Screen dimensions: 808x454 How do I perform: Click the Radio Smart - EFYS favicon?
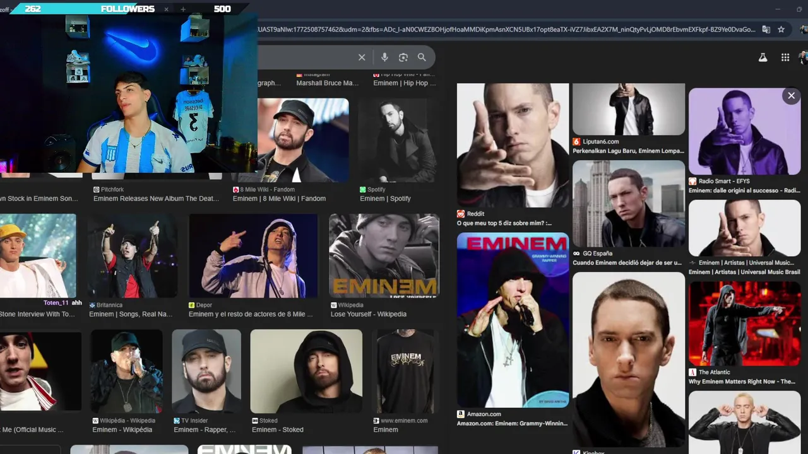coord(692,181)
